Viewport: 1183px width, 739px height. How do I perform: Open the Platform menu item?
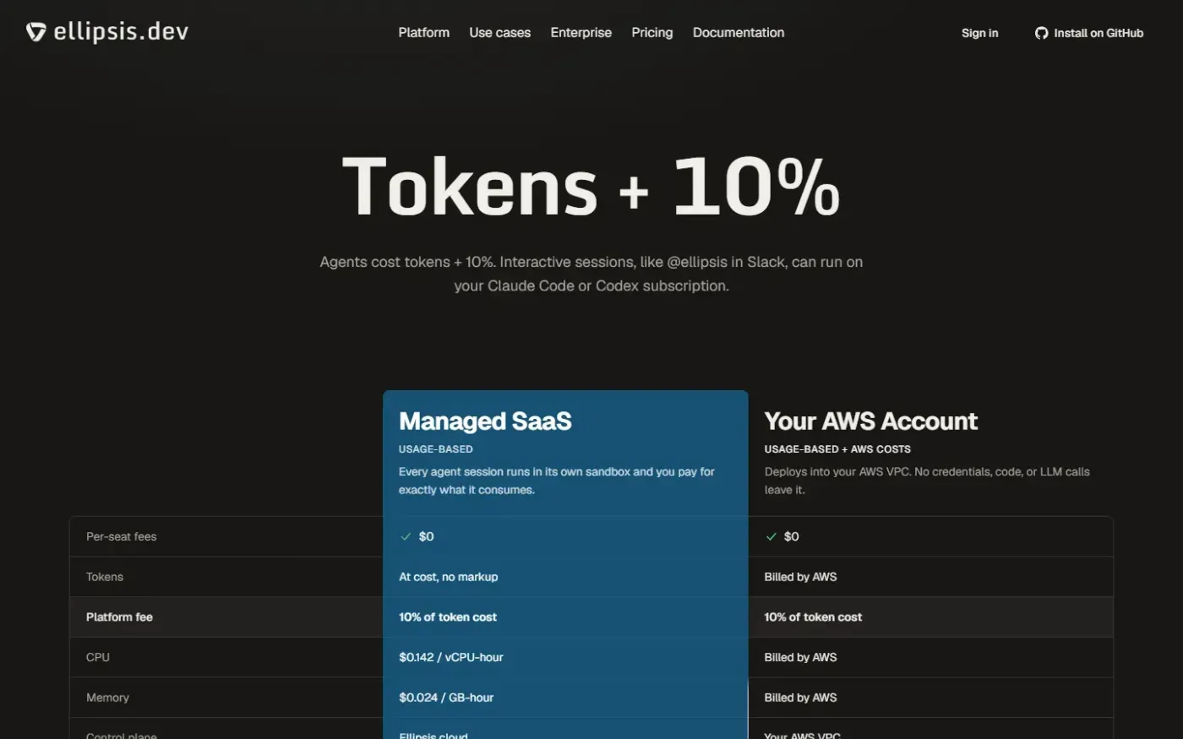(x=424, y=32)
